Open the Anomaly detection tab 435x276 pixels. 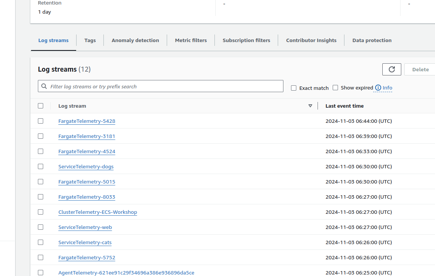pos(135,41)
